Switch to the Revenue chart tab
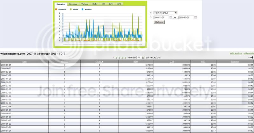Viewport: 254px width, 133px height. [73, 4]
